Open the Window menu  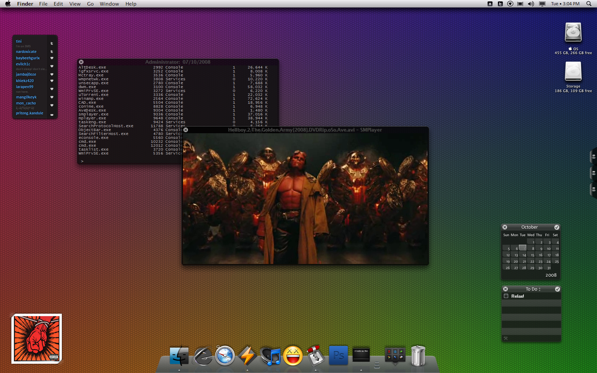pos(109,4)
